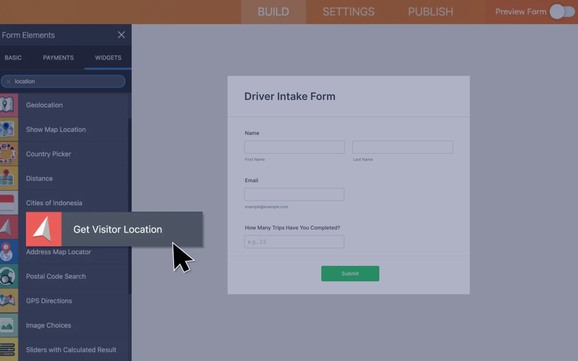Click the Country Picker flags icon

click(x=8, y=154)
